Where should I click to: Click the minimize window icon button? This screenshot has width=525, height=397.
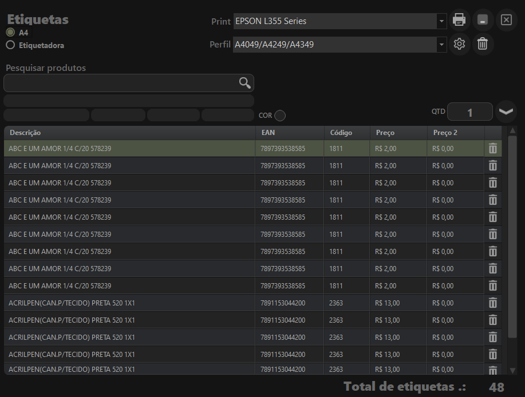(x=483, y=20)
